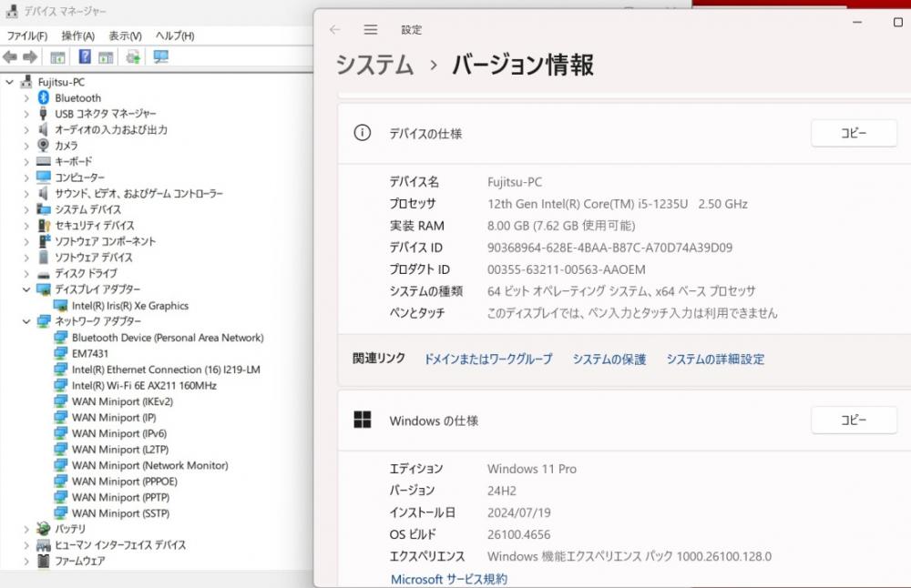Click the Windows logo beside Windows の仕様
The height and width of the screenshot is (588, 911).
(x=363, y=420)
